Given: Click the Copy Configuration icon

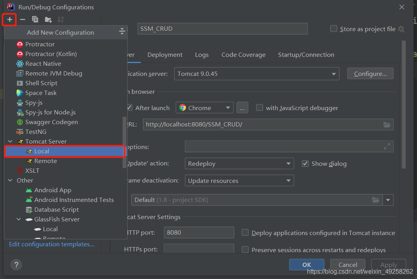Looking at the screenshot, I should pos(35,19).
